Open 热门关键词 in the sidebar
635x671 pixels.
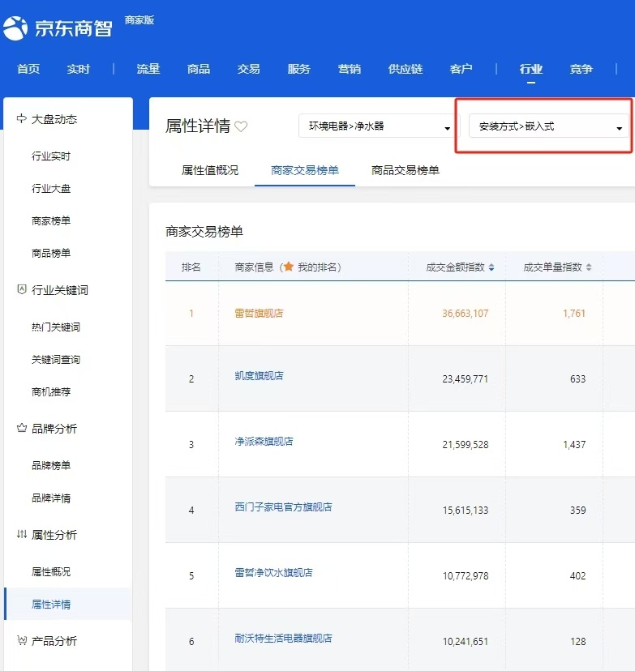click(56, 327)
